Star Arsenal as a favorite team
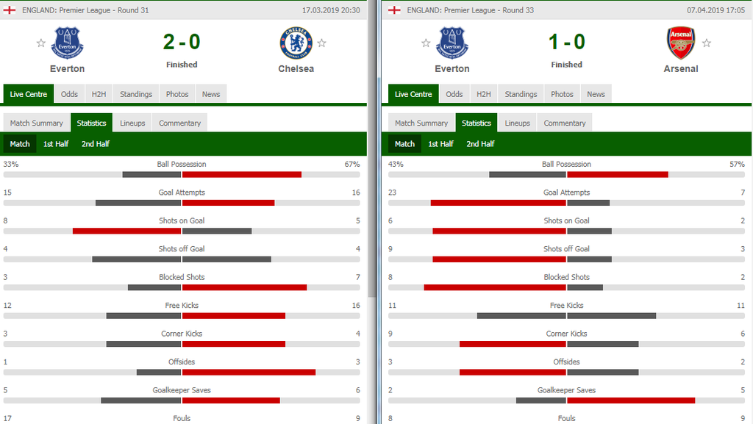 click(707, 43)
